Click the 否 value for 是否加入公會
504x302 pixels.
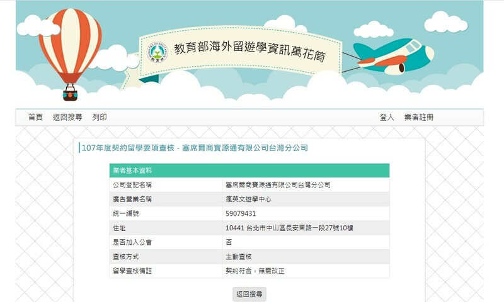(229, 242)
